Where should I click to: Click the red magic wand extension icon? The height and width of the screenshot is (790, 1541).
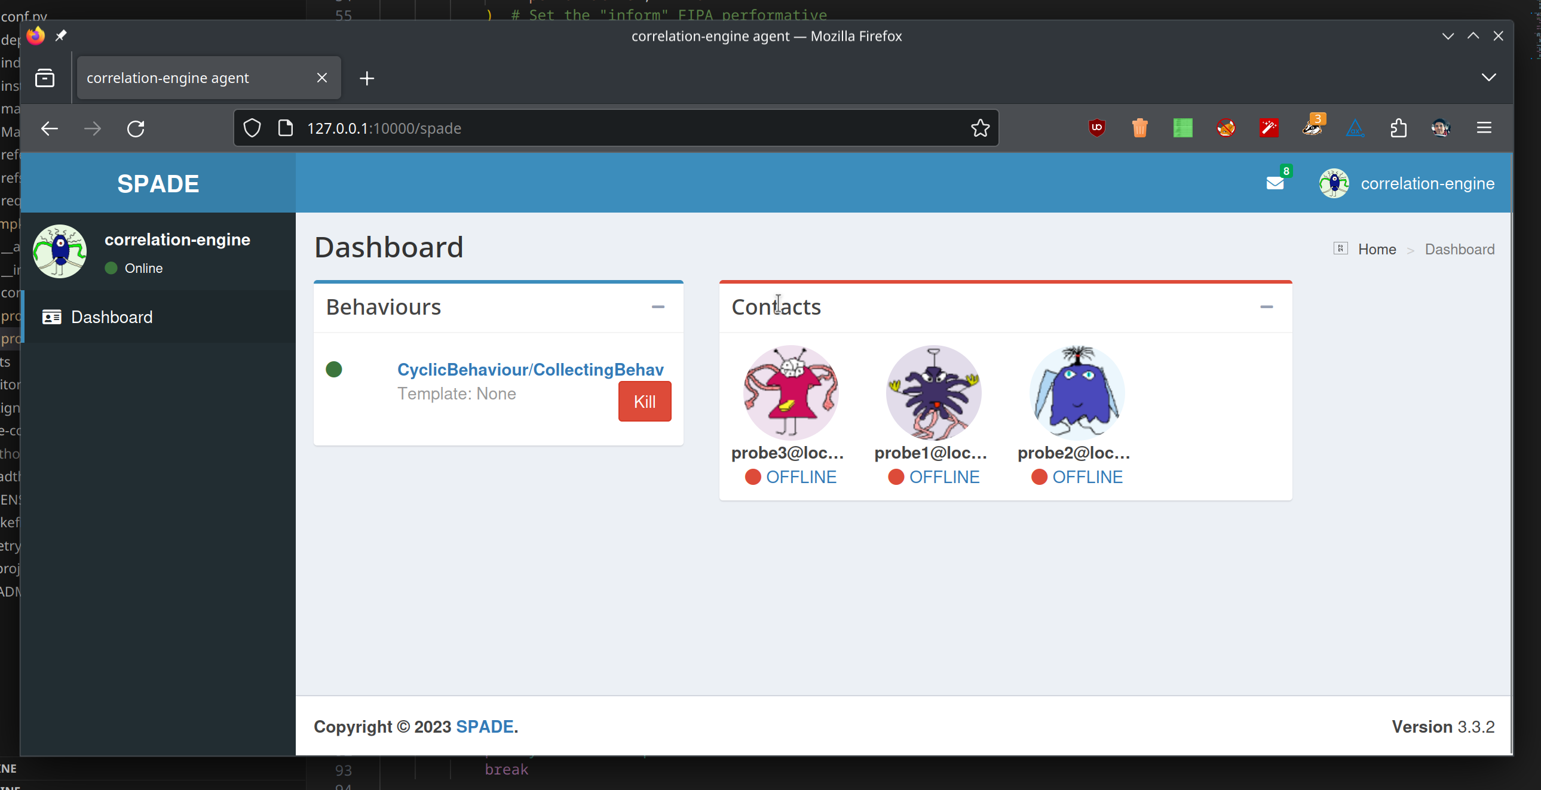tap(1269, 128)
